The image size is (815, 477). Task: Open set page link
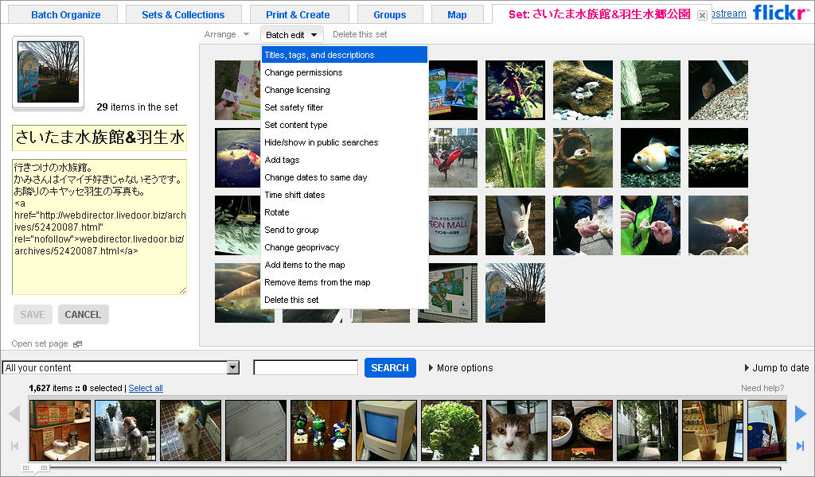click(40, 343)
